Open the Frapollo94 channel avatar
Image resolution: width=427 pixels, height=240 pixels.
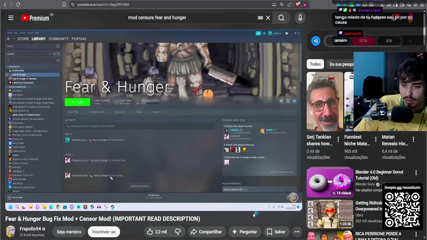point(11,232)
